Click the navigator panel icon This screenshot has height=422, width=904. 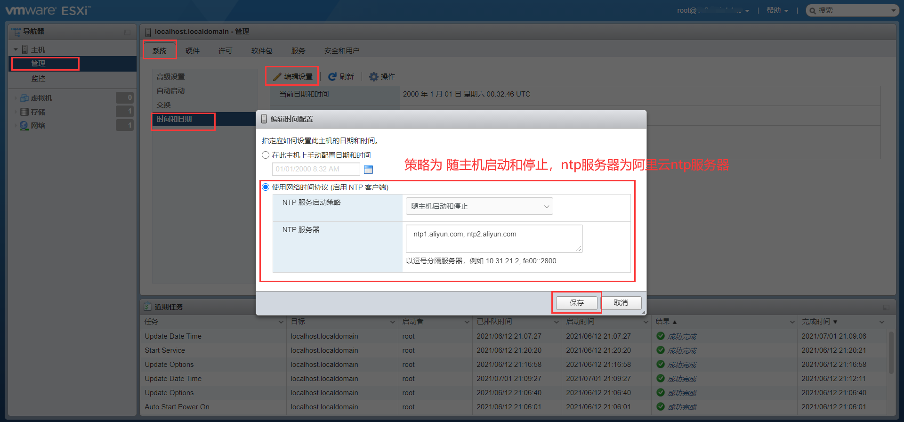point(16,32)
